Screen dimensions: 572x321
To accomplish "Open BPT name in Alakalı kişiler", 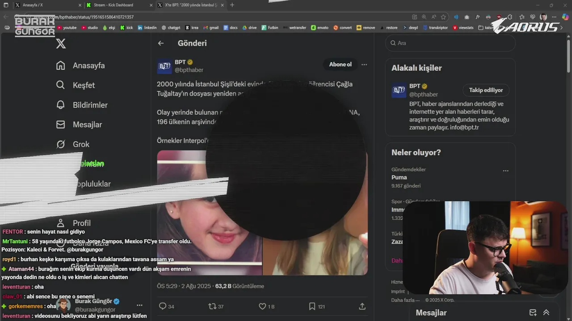I will 415,86.
